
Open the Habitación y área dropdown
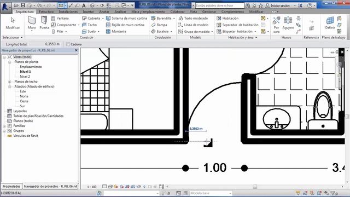(x=243, y=38)
